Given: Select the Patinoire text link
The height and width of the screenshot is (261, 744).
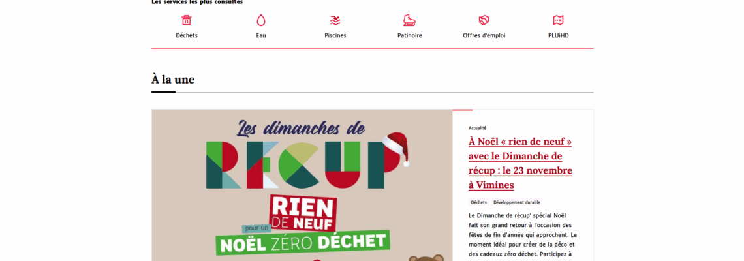Looking at the screenshot, I should [x=409, y=35].
